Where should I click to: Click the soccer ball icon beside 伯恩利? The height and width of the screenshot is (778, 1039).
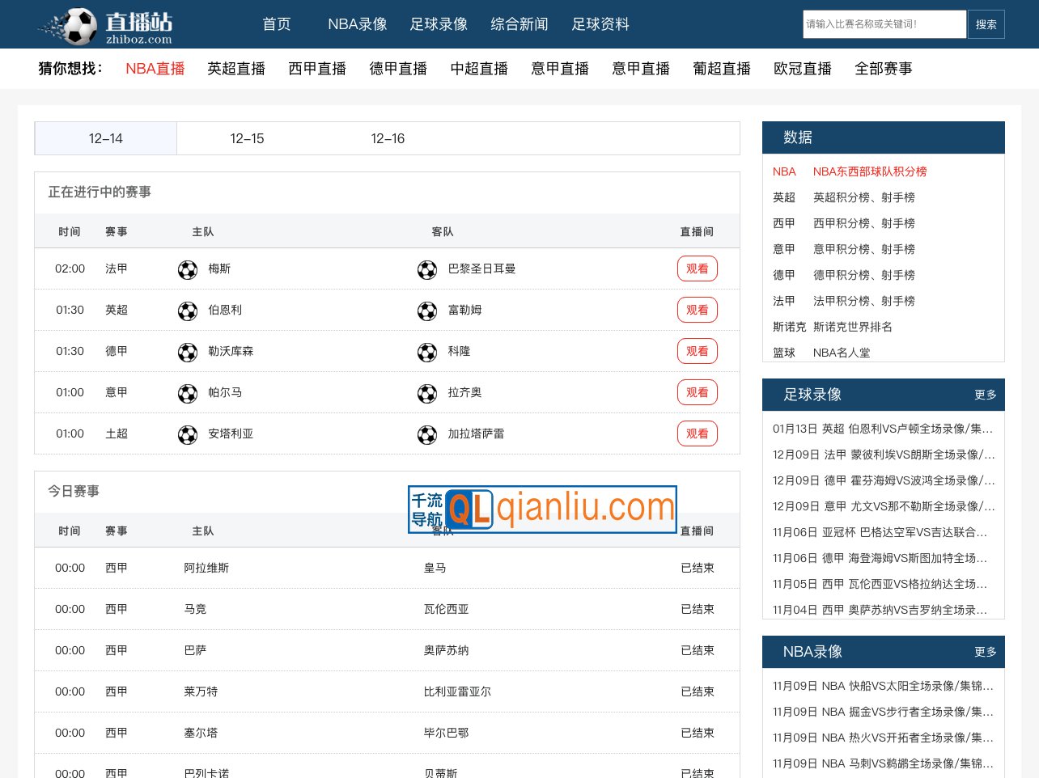tap(188, 311)
